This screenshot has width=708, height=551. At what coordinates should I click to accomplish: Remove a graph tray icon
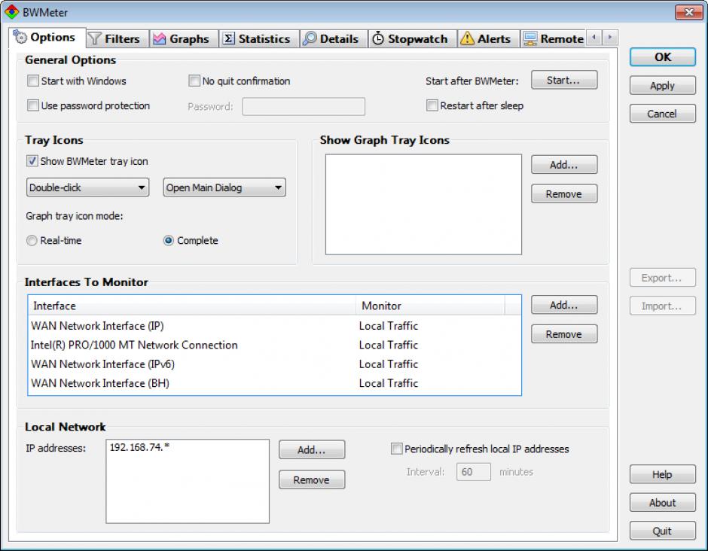tap(564, 193)
